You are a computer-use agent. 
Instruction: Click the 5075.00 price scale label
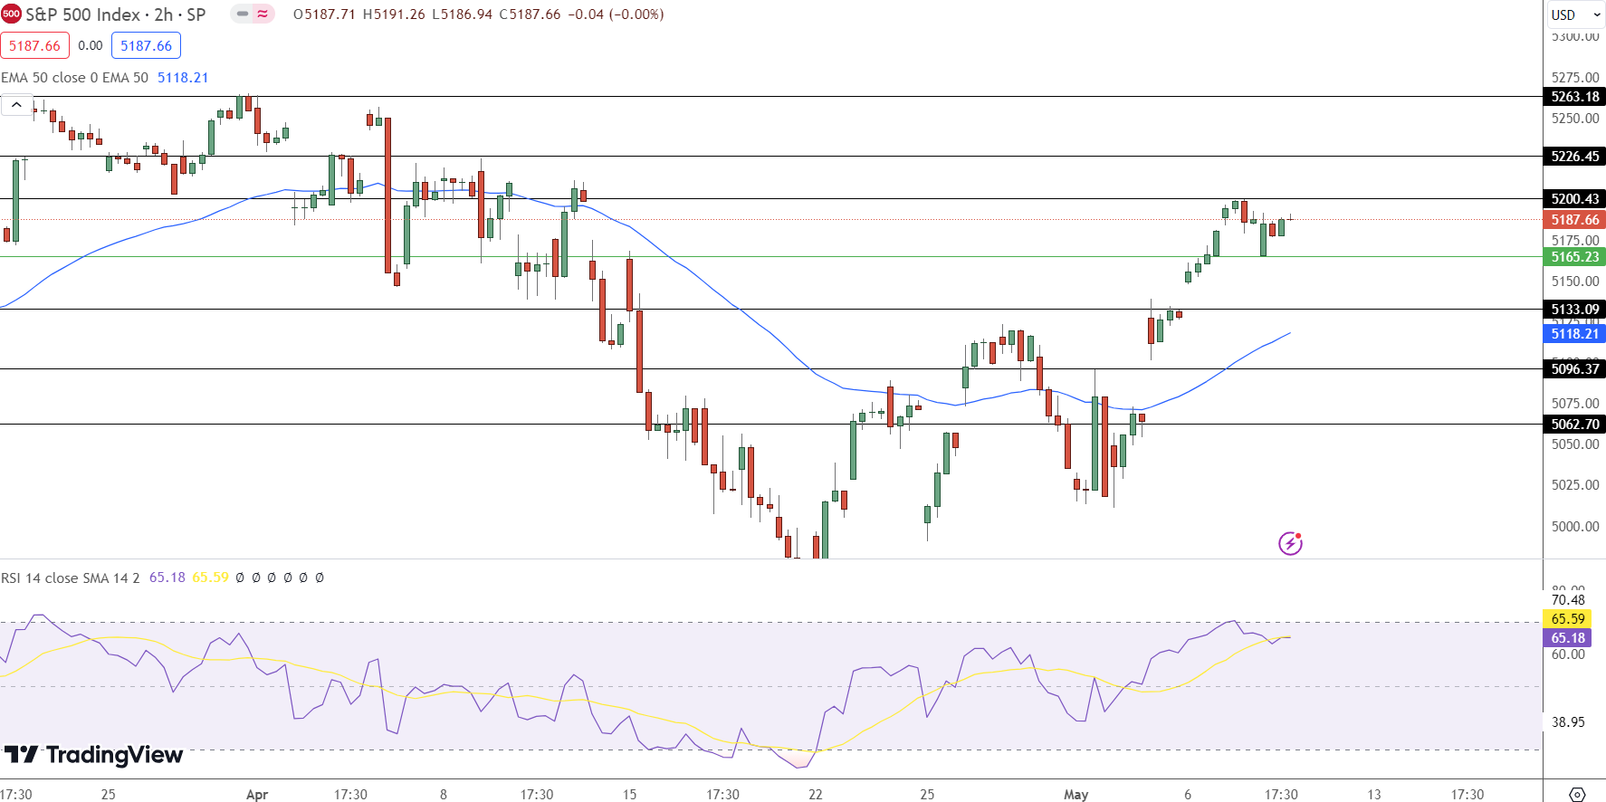1575,404
